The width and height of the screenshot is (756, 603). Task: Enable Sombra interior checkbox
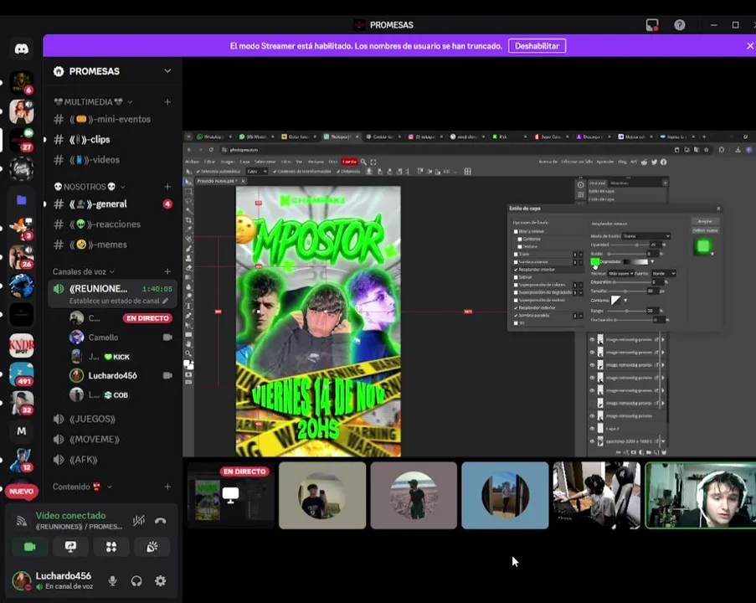tap(516, 262)
